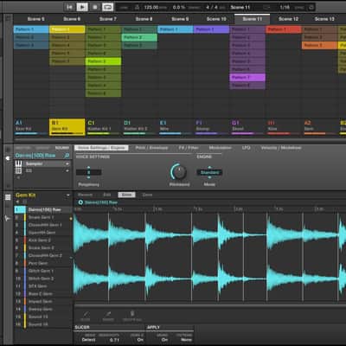
Task: Click the speaker icon under the Gem Kit name
Action: tap(18, 202)
